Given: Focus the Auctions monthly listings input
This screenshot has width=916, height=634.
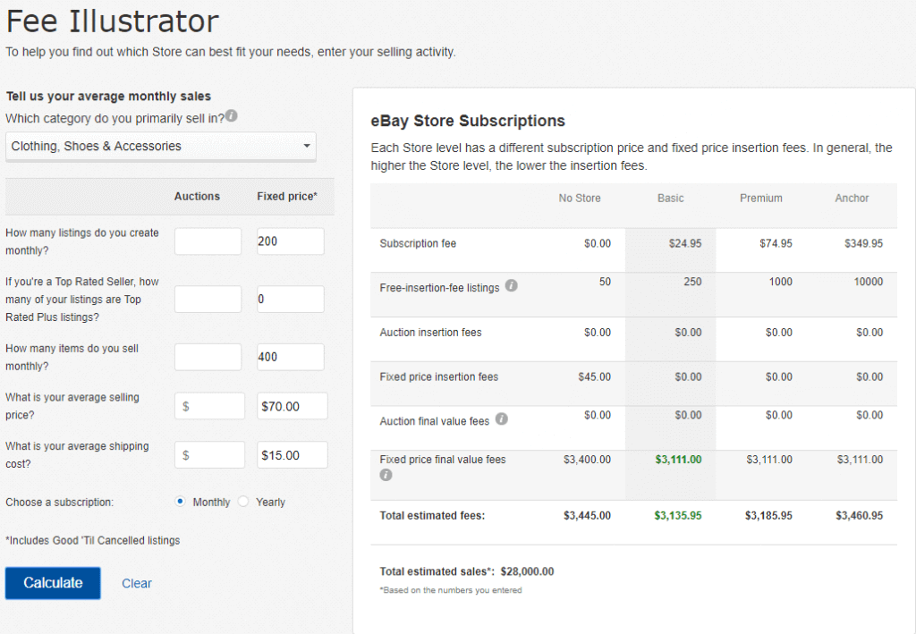Looking at the screenshot, I should coord(208,241).
